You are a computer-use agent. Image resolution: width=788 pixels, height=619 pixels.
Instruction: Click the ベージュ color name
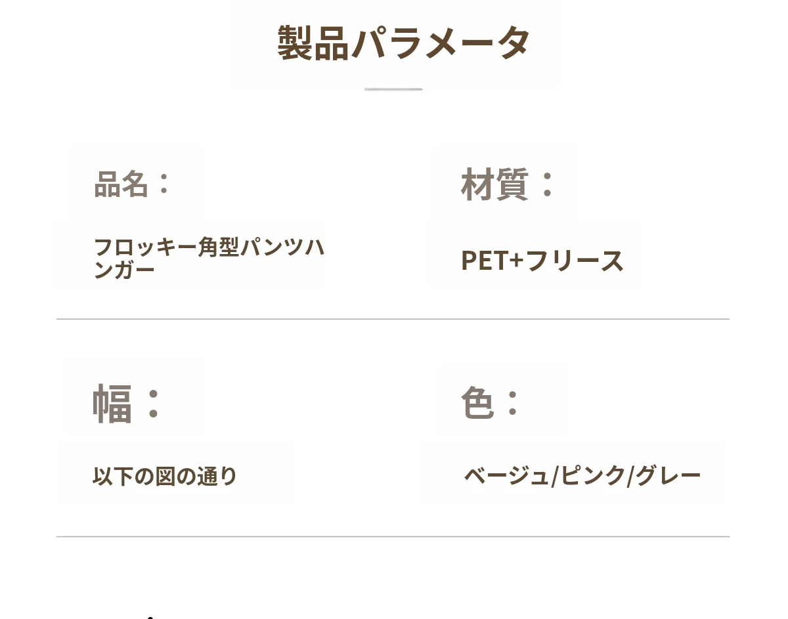point(506,475)
